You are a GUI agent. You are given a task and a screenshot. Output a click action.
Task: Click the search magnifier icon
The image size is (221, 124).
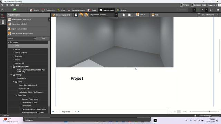point(35,38)
